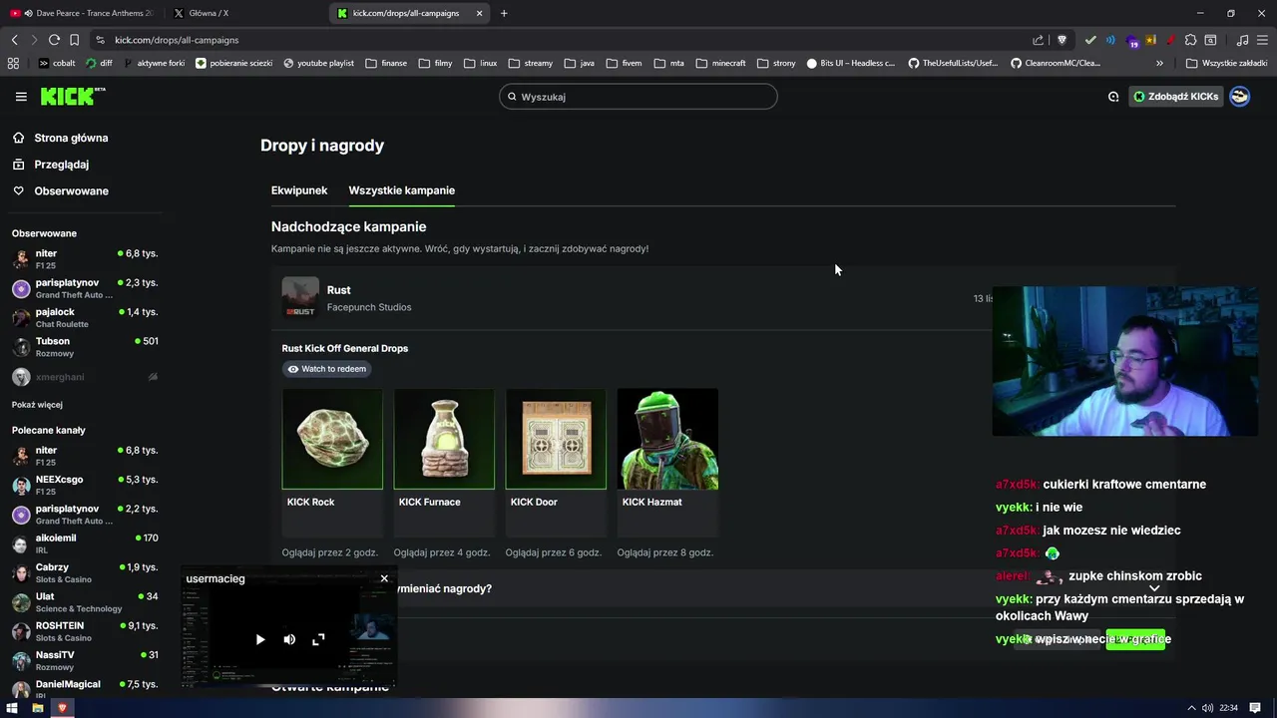1277x718 pixels.
Task: Open the extension with the 19 badge
Action: tap(1132, 41)
